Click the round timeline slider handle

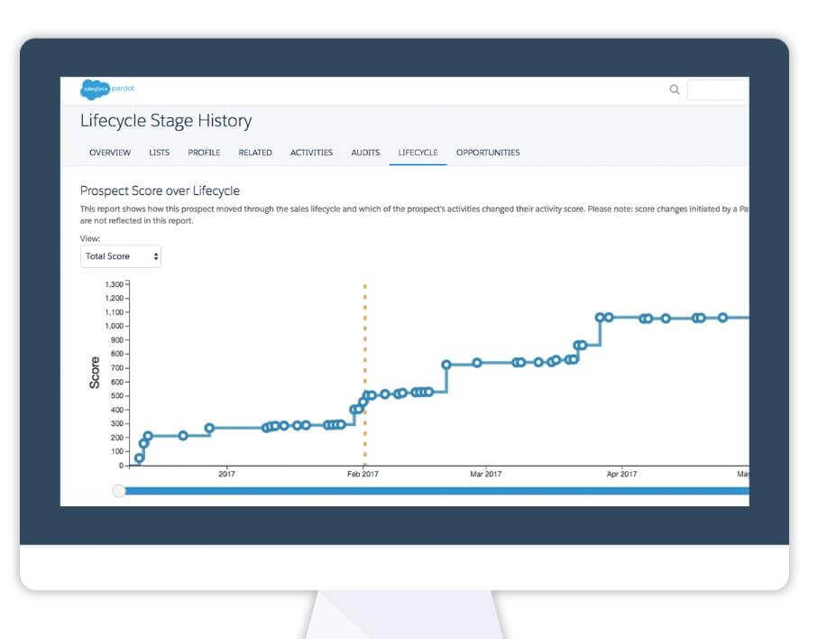click(x=119, y=491)
